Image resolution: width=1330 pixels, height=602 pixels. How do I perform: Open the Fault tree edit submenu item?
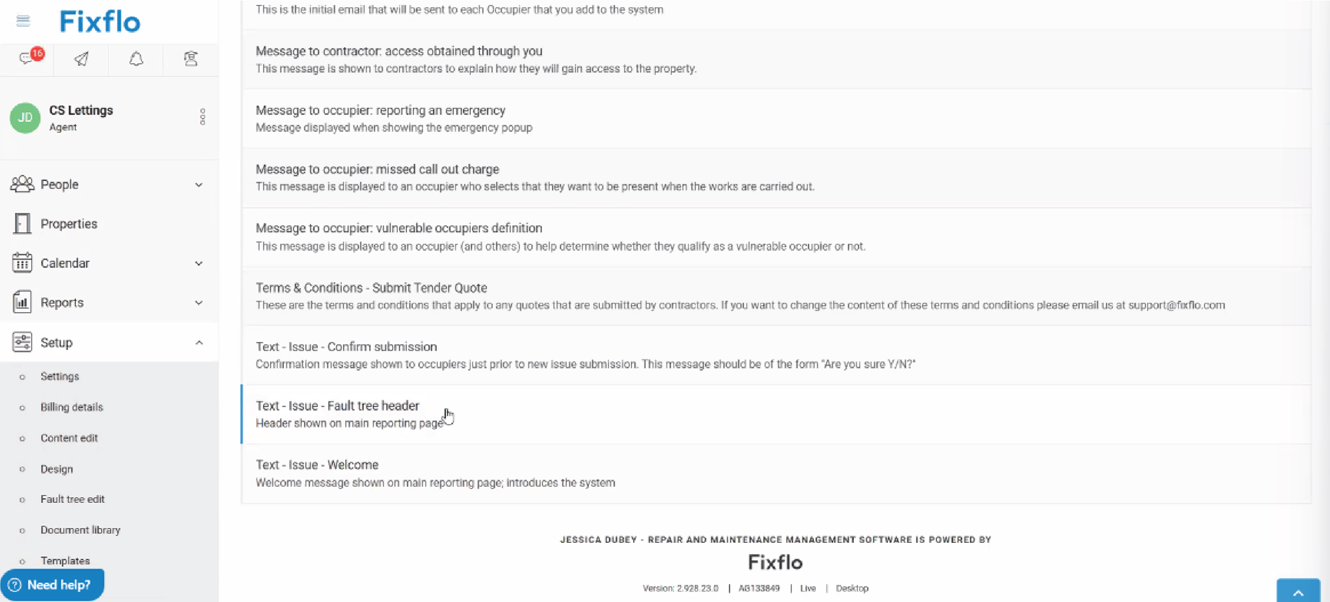click(x=72, y=499)
